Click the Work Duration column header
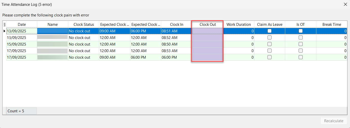This screenshot has width=350, height=128. tap(238, 25)
